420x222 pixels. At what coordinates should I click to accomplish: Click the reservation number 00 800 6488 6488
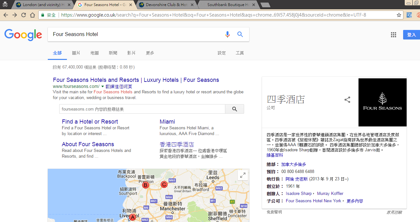pyautogui.click(x=298, y=172)
